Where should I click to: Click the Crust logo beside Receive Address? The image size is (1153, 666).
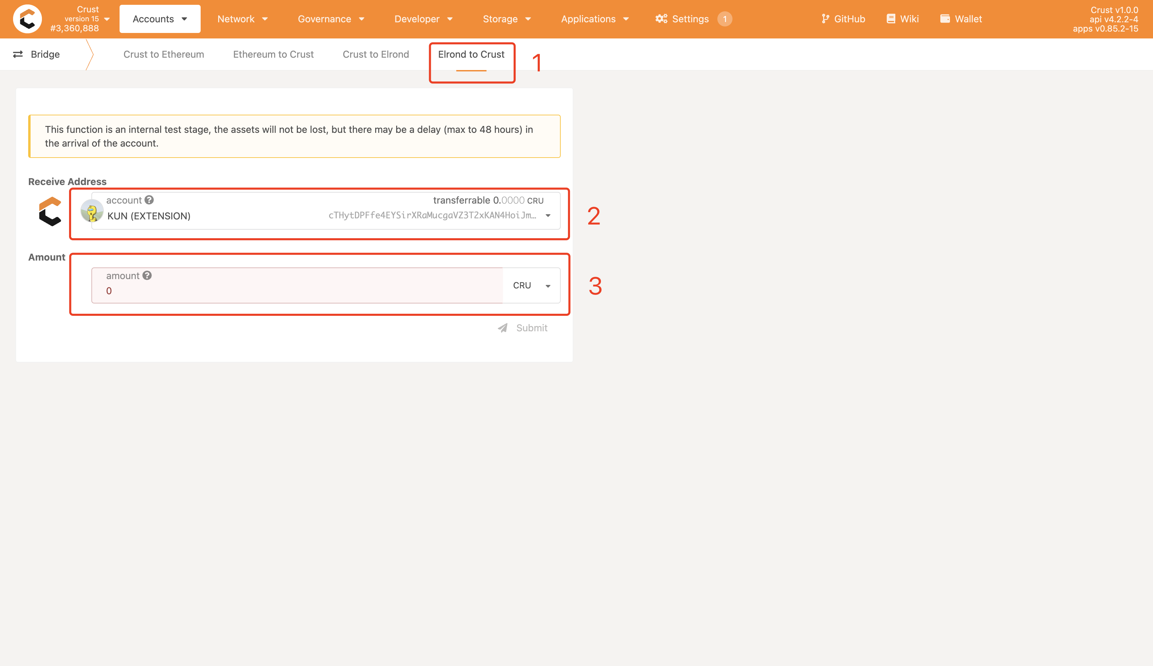point(50,211)
